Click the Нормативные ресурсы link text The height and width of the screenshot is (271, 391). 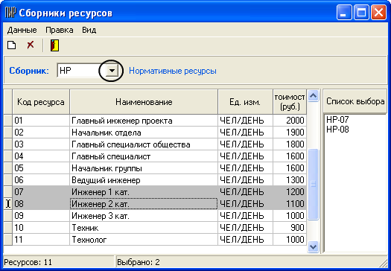tap(173, 71)
